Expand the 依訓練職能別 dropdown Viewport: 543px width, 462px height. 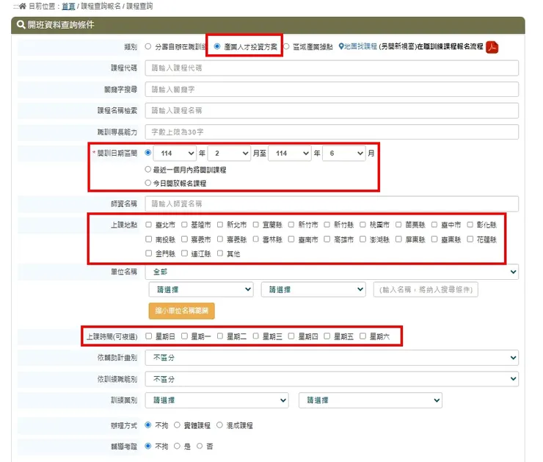tap(332, 379)
